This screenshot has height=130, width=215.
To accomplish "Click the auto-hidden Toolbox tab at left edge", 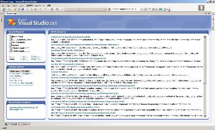I will [1, 17].
